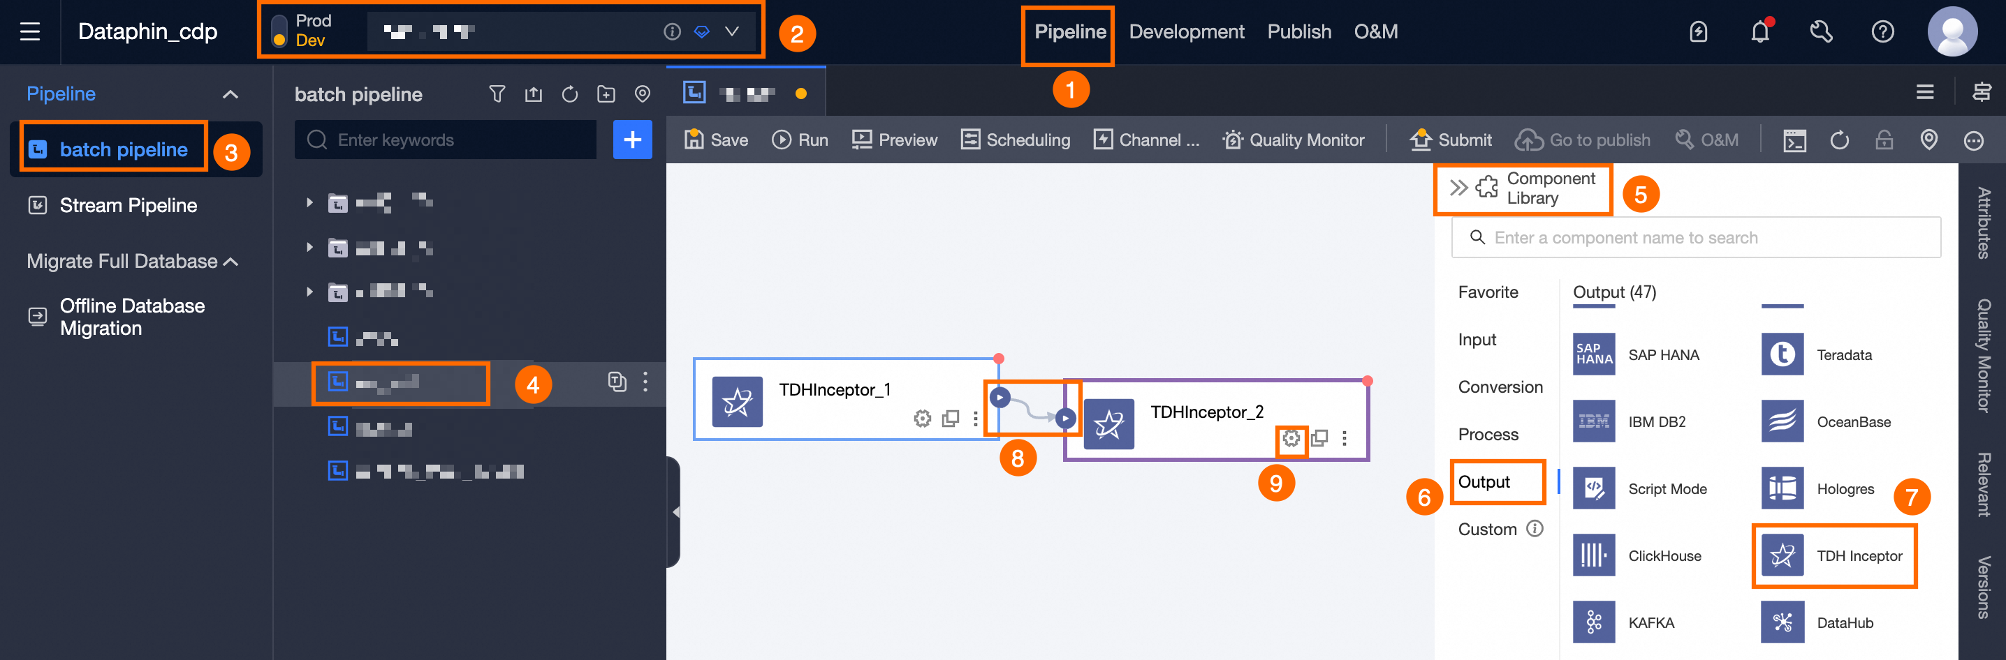This screenshot has width=2006, height=660.
Task: Expand the first folder in batch pipeline list
Action: pos(309,202)
